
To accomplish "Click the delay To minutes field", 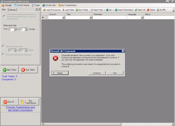I will click(x=22, y=29).
